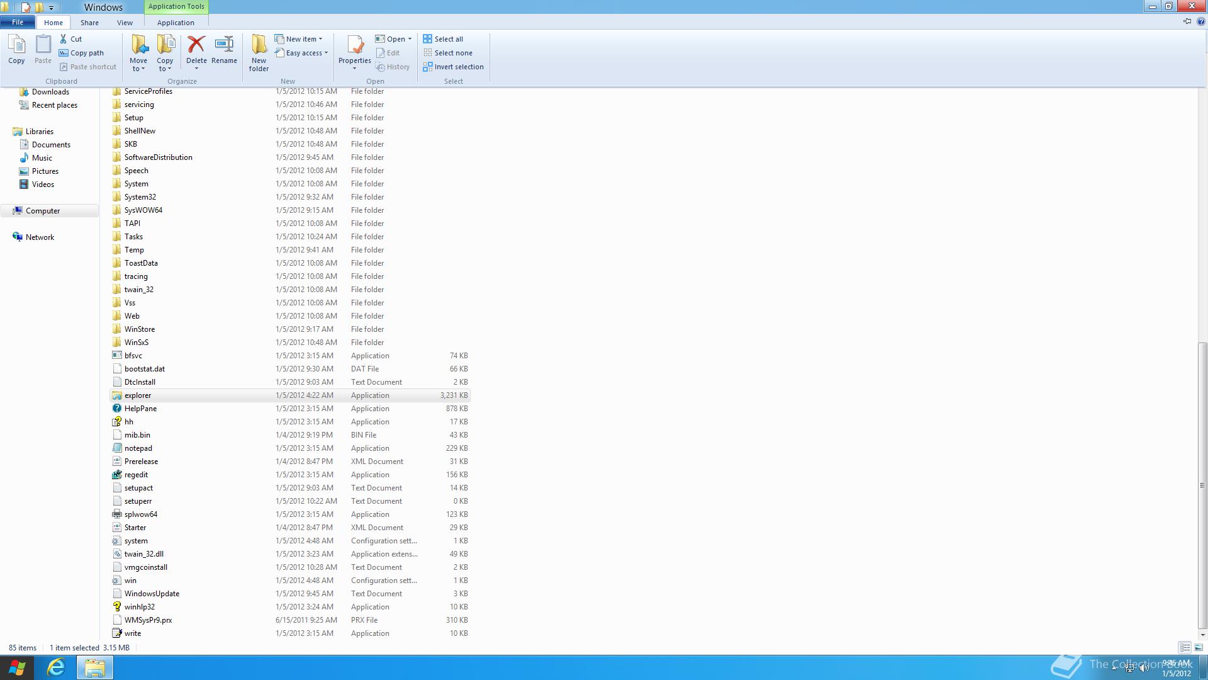
Task: Create a New folder
Action: coord(259,54)
